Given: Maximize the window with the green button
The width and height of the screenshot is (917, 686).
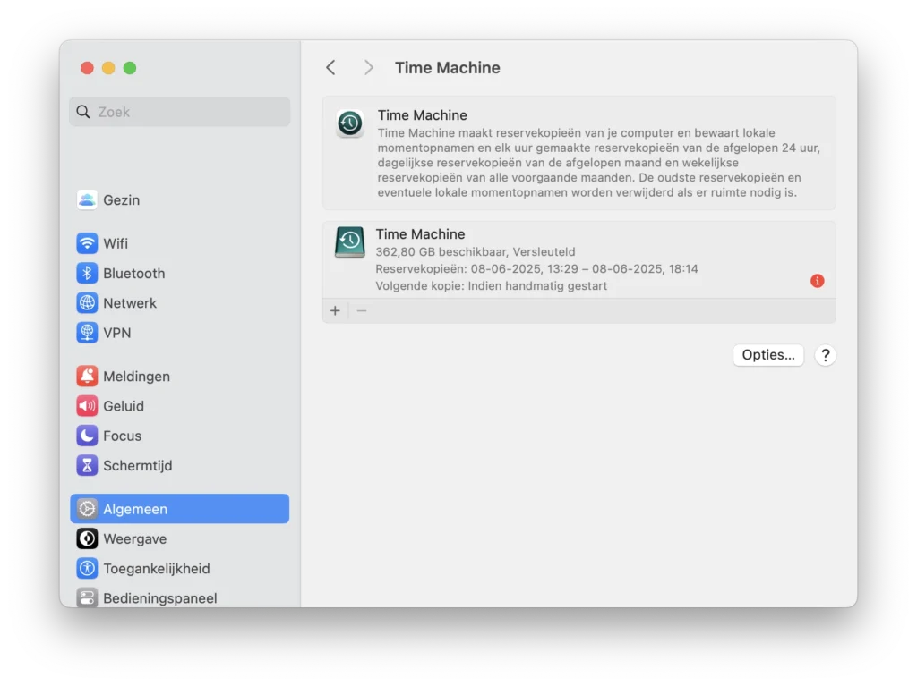Looking at the screenshot, I should click(x=130, y=68).
